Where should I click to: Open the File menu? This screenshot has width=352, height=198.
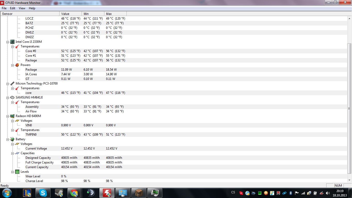click(x=4, y=8)
